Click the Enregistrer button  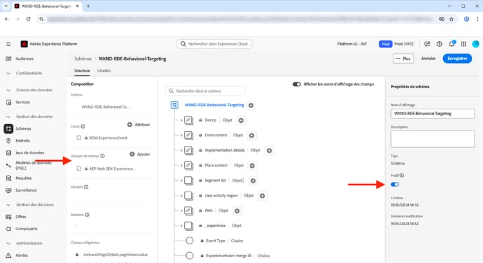pos(457,59)
